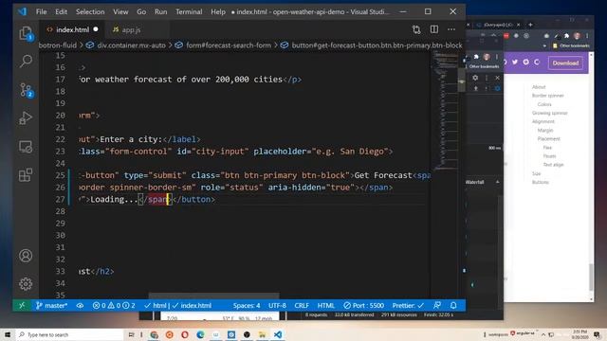Open the editor More Actions ellipsis

point(451,29)
